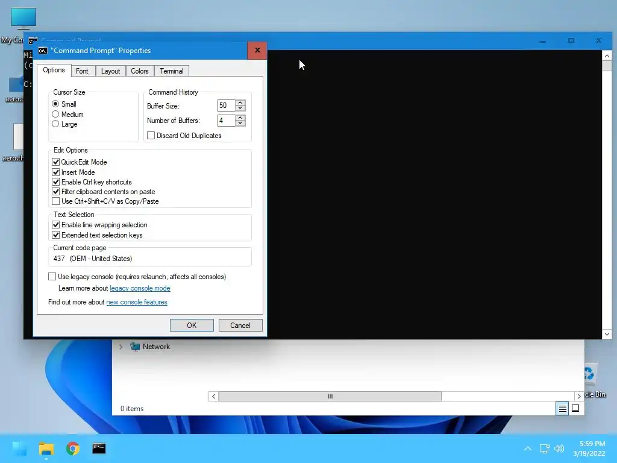
Task: Increase Buffer Size with up arrow
Action: coord(240,102)
